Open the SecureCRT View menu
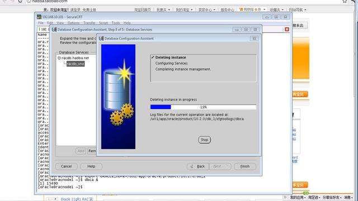Screen dimensions: 358x201 tap(60, 23)
